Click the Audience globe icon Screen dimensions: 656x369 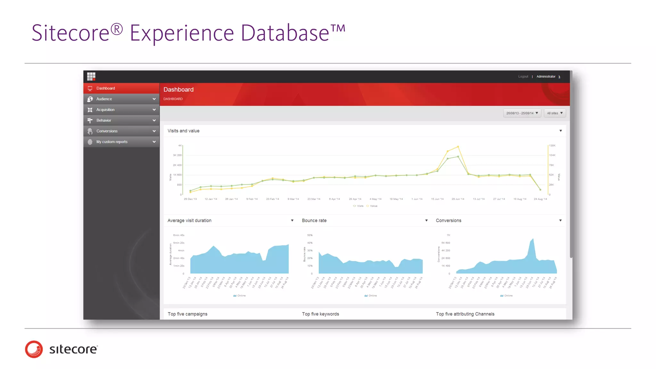[90, 99]
